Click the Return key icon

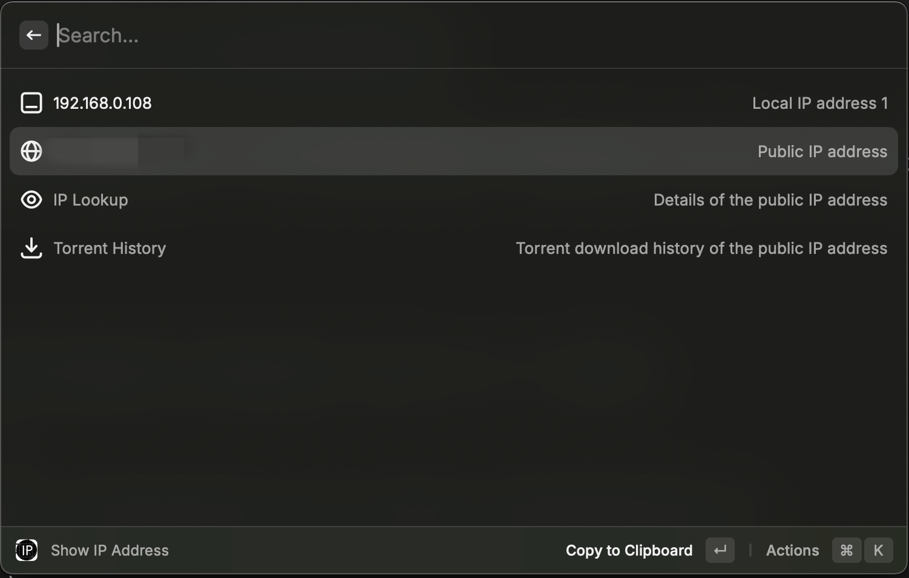[720, 550]
